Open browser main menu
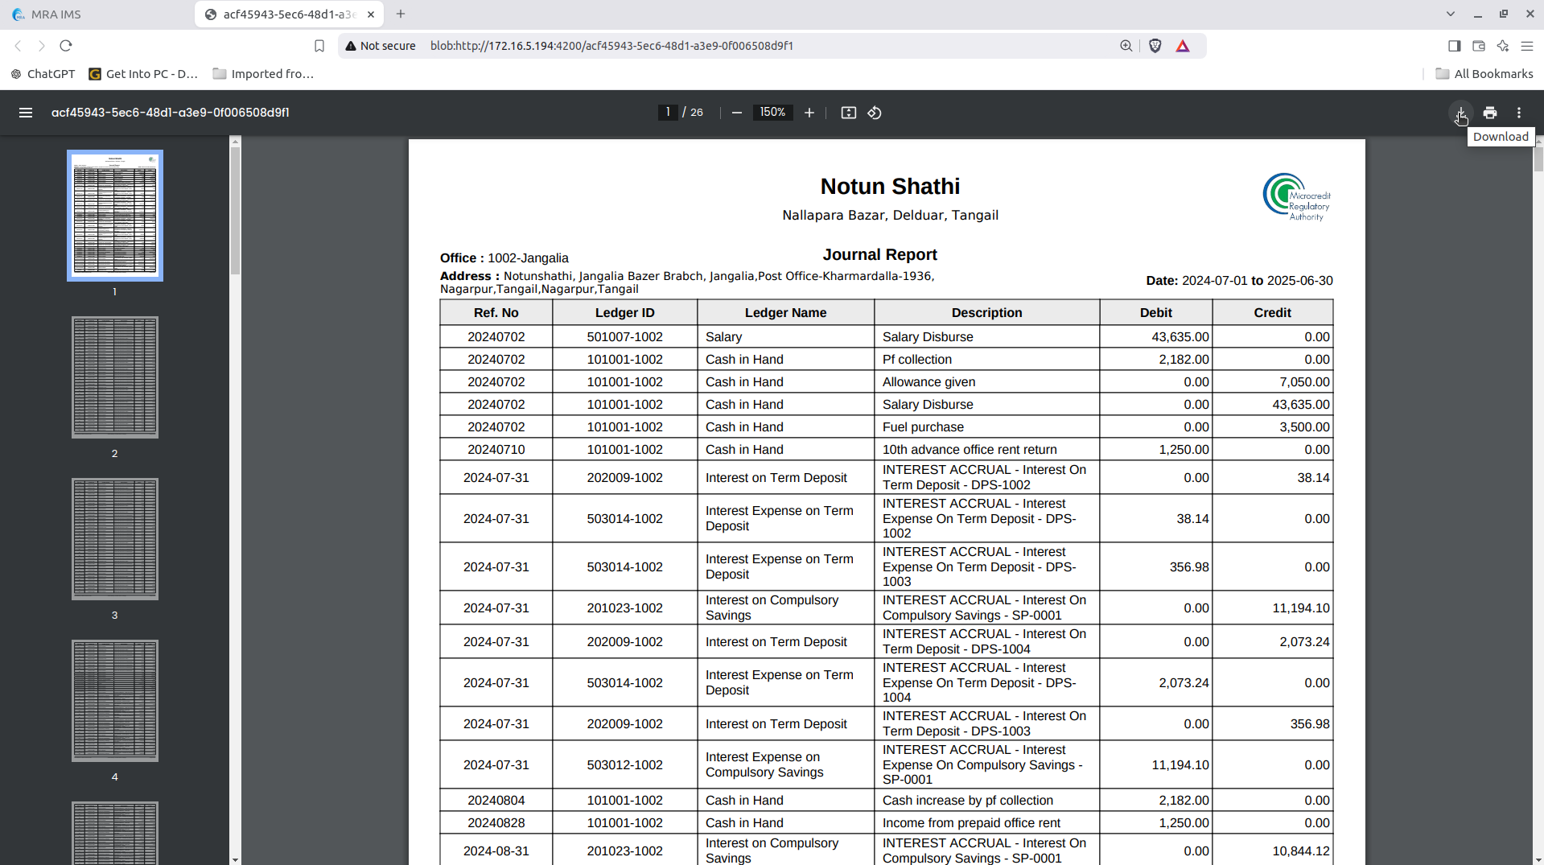This screenshot has width=1544, height=865. (x=1527, y=46)
